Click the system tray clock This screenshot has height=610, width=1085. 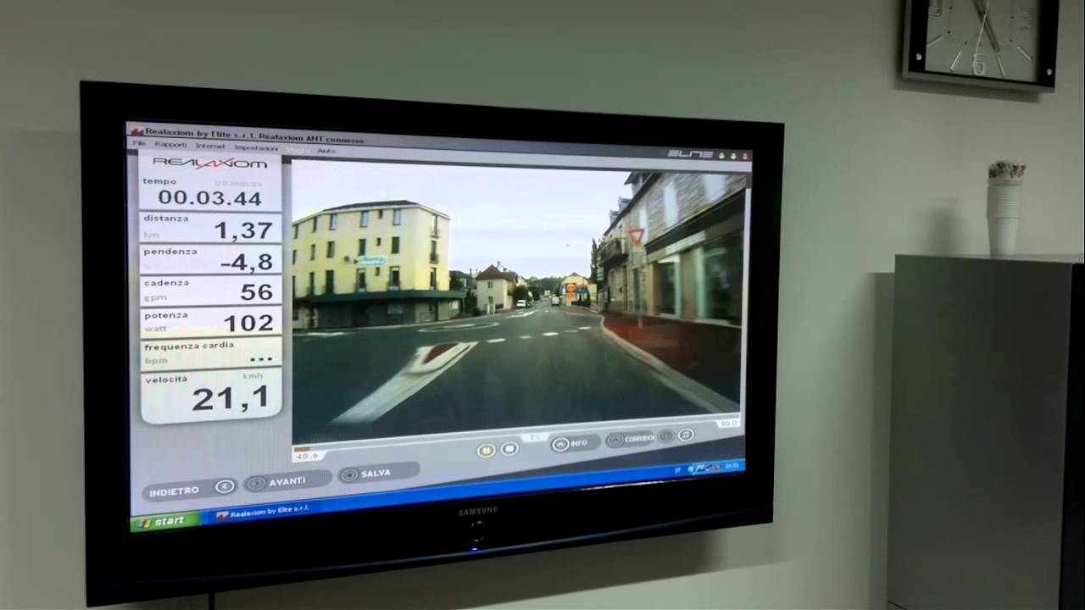point(732,465)
